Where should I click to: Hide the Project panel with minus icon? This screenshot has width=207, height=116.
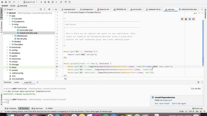pyautogui.click(x=53, y=9)
